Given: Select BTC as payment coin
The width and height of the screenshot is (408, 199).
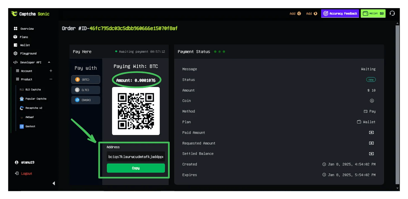Looking at the screenshot, I should (85, 80).
